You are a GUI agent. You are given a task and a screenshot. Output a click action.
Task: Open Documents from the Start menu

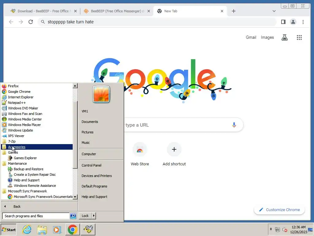click(90, 122)
